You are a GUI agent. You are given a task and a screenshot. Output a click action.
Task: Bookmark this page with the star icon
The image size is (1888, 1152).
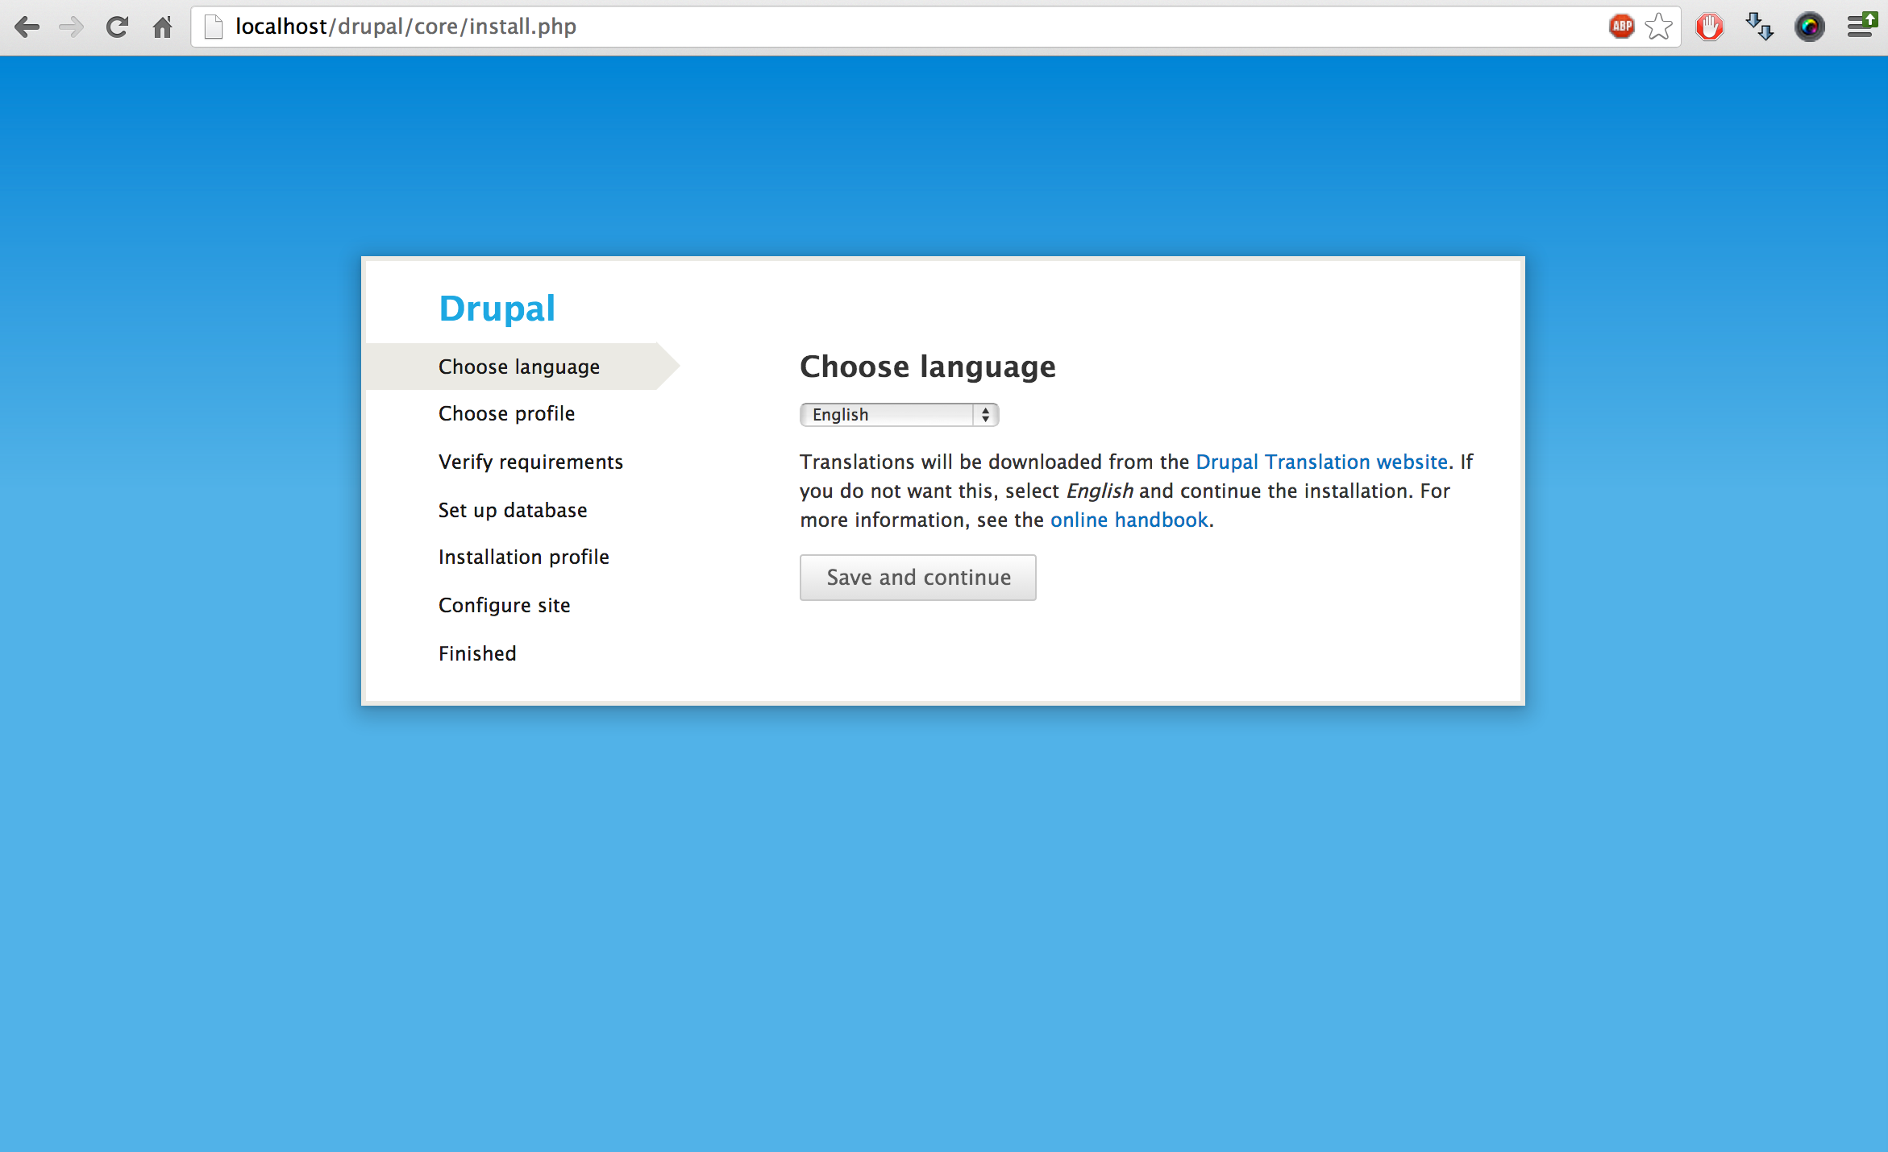(x=1659, y=27)
